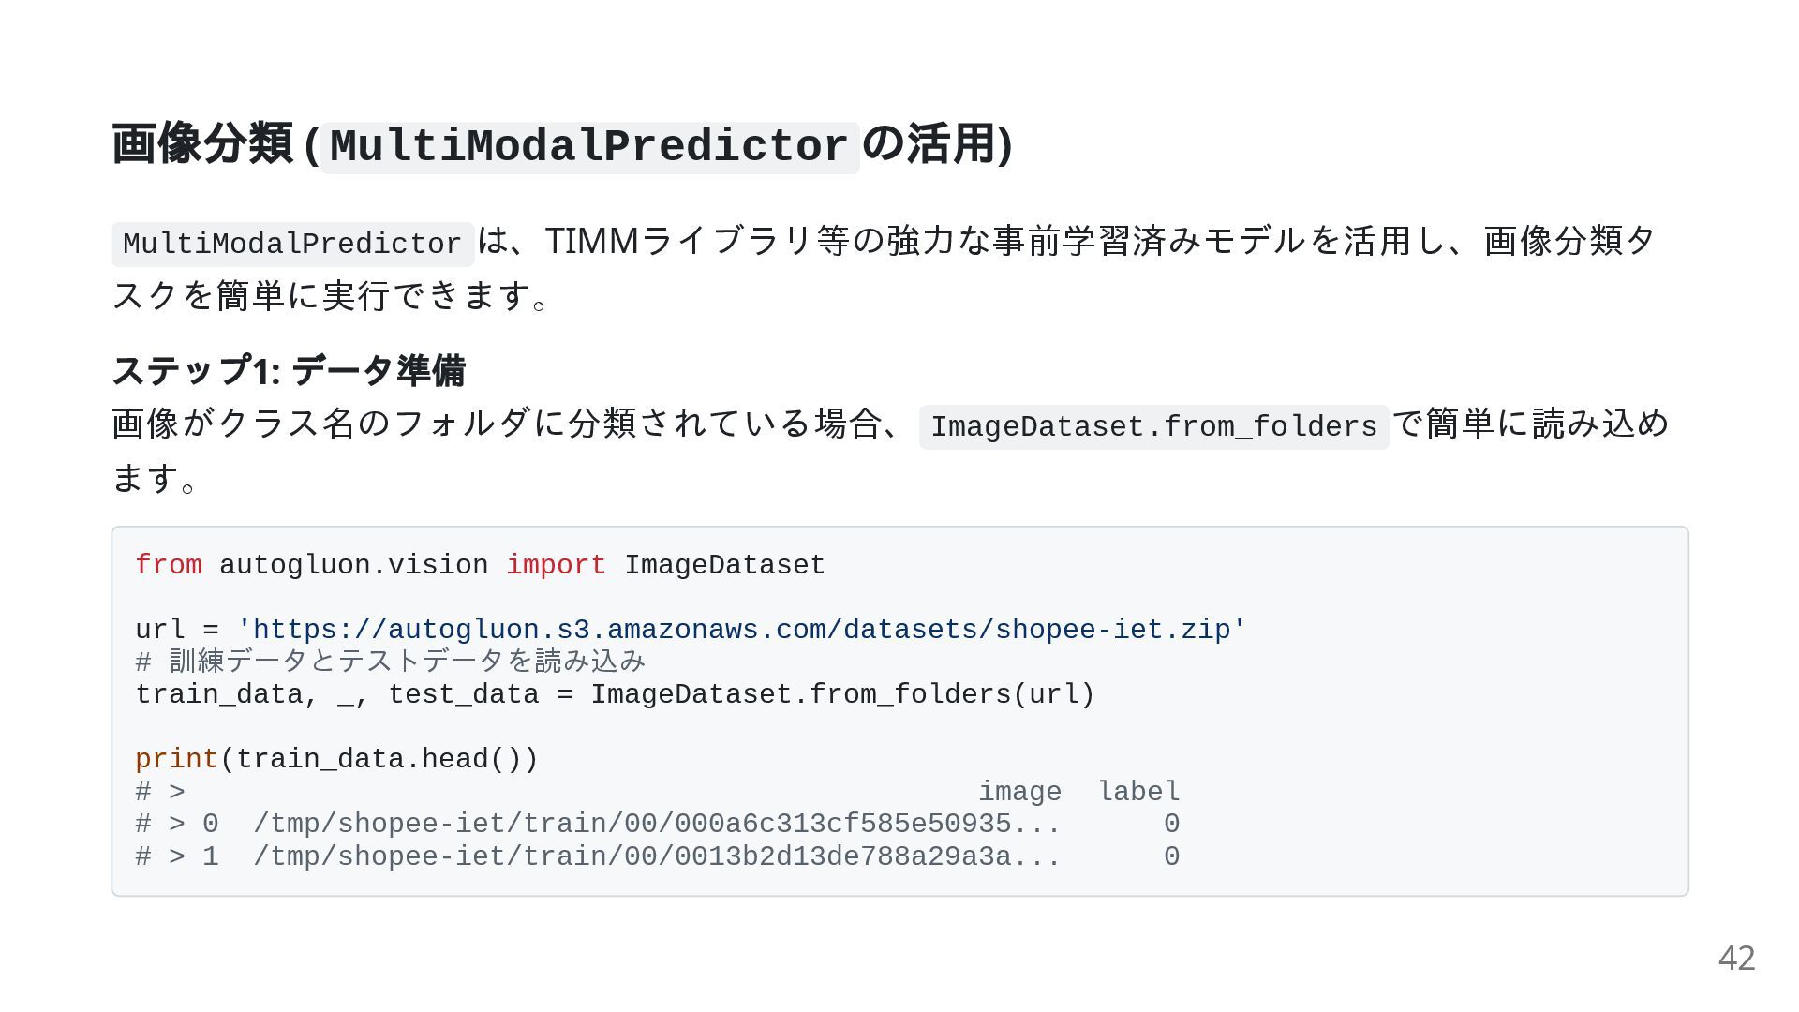Click the autogluon.vision module name
This screenshot has width=1799, height=1012.
(x=353, y=565)
